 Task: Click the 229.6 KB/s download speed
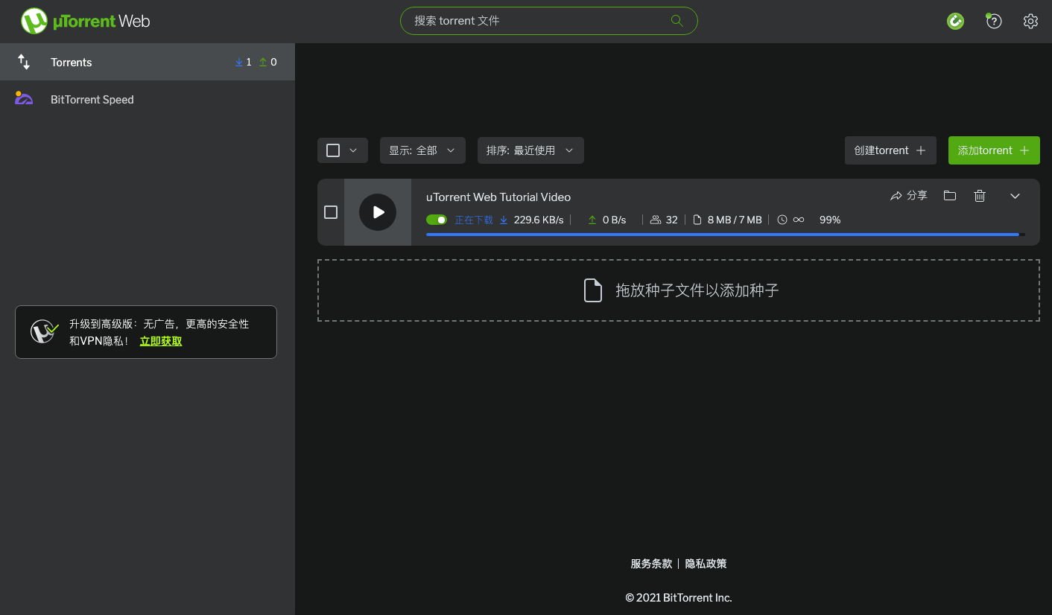[x=539, y=220]
